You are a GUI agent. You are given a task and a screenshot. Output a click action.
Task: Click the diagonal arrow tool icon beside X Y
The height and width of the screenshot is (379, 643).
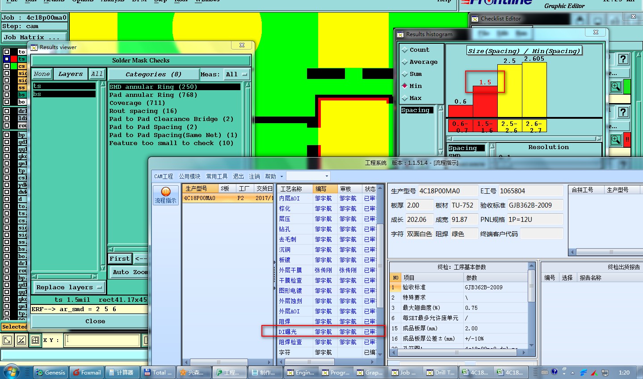click(8, 340)
